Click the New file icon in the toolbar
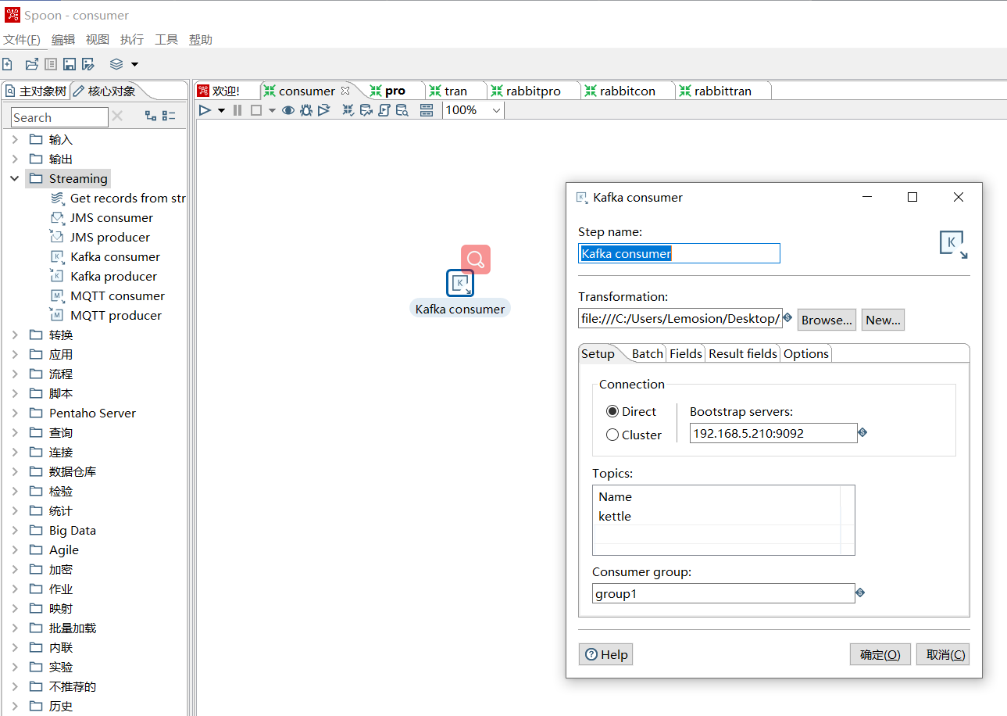 (7, 64)
